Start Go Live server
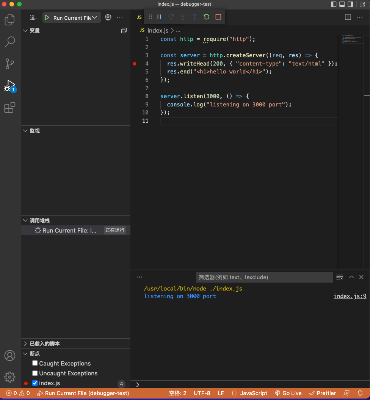 point(288,393)
